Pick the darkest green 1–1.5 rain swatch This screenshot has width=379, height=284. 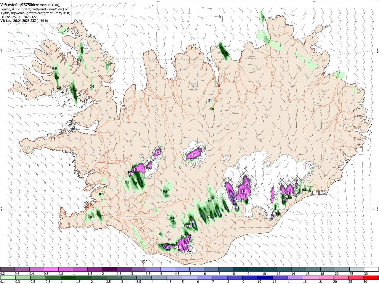[68, 277]
